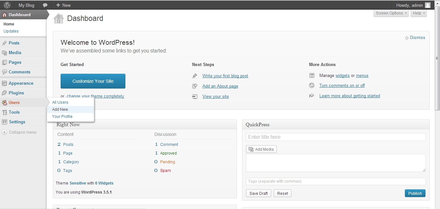Click the Settings icon in sidebar
This screenshot has height=209, width=440.
pyautogui.click(x=5, y=122)
